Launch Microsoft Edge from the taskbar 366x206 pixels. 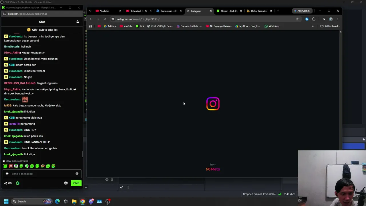pos(57,201)
